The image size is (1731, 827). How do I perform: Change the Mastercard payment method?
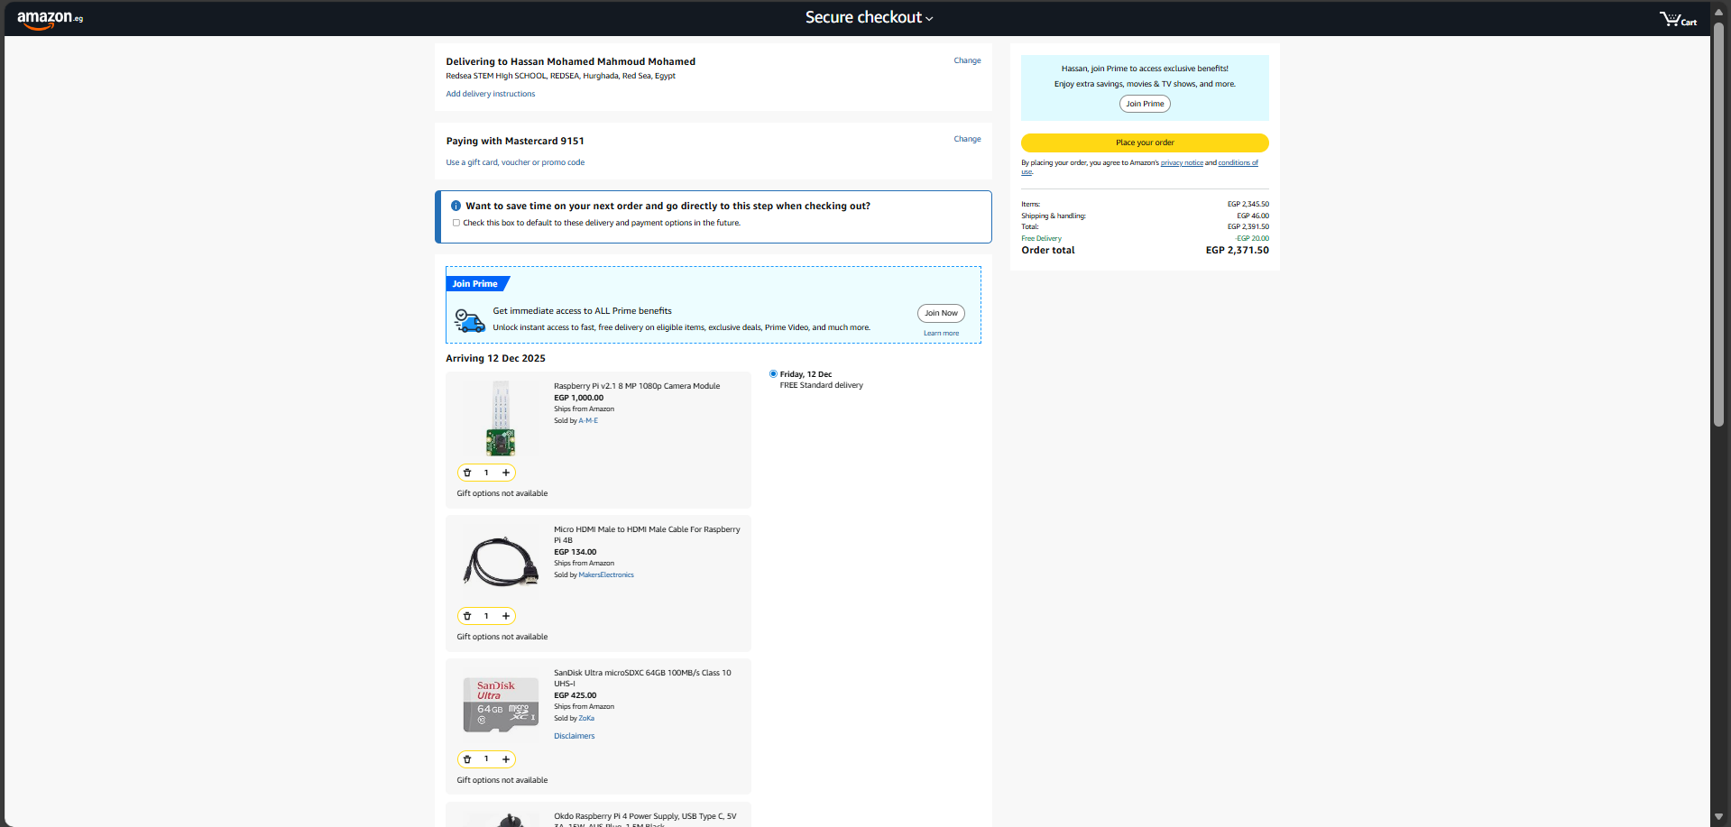pyautogui.click(x=967, y=139)
